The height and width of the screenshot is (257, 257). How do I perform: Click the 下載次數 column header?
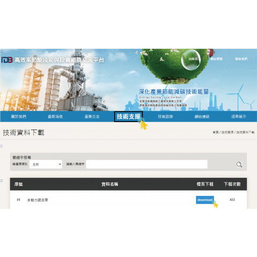232,184
